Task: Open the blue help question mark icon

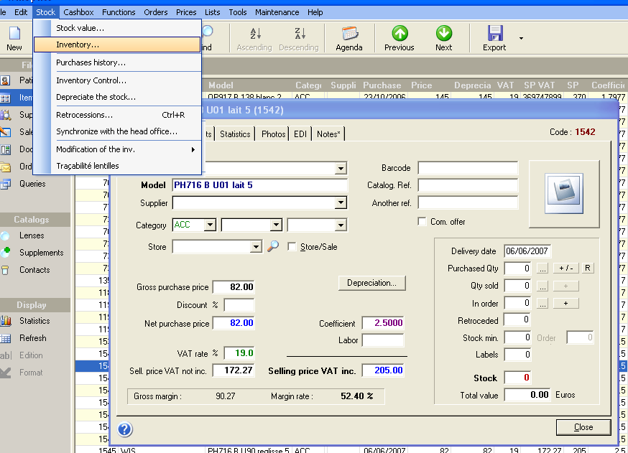Action: pyautogui.click(x=125, y=429)
